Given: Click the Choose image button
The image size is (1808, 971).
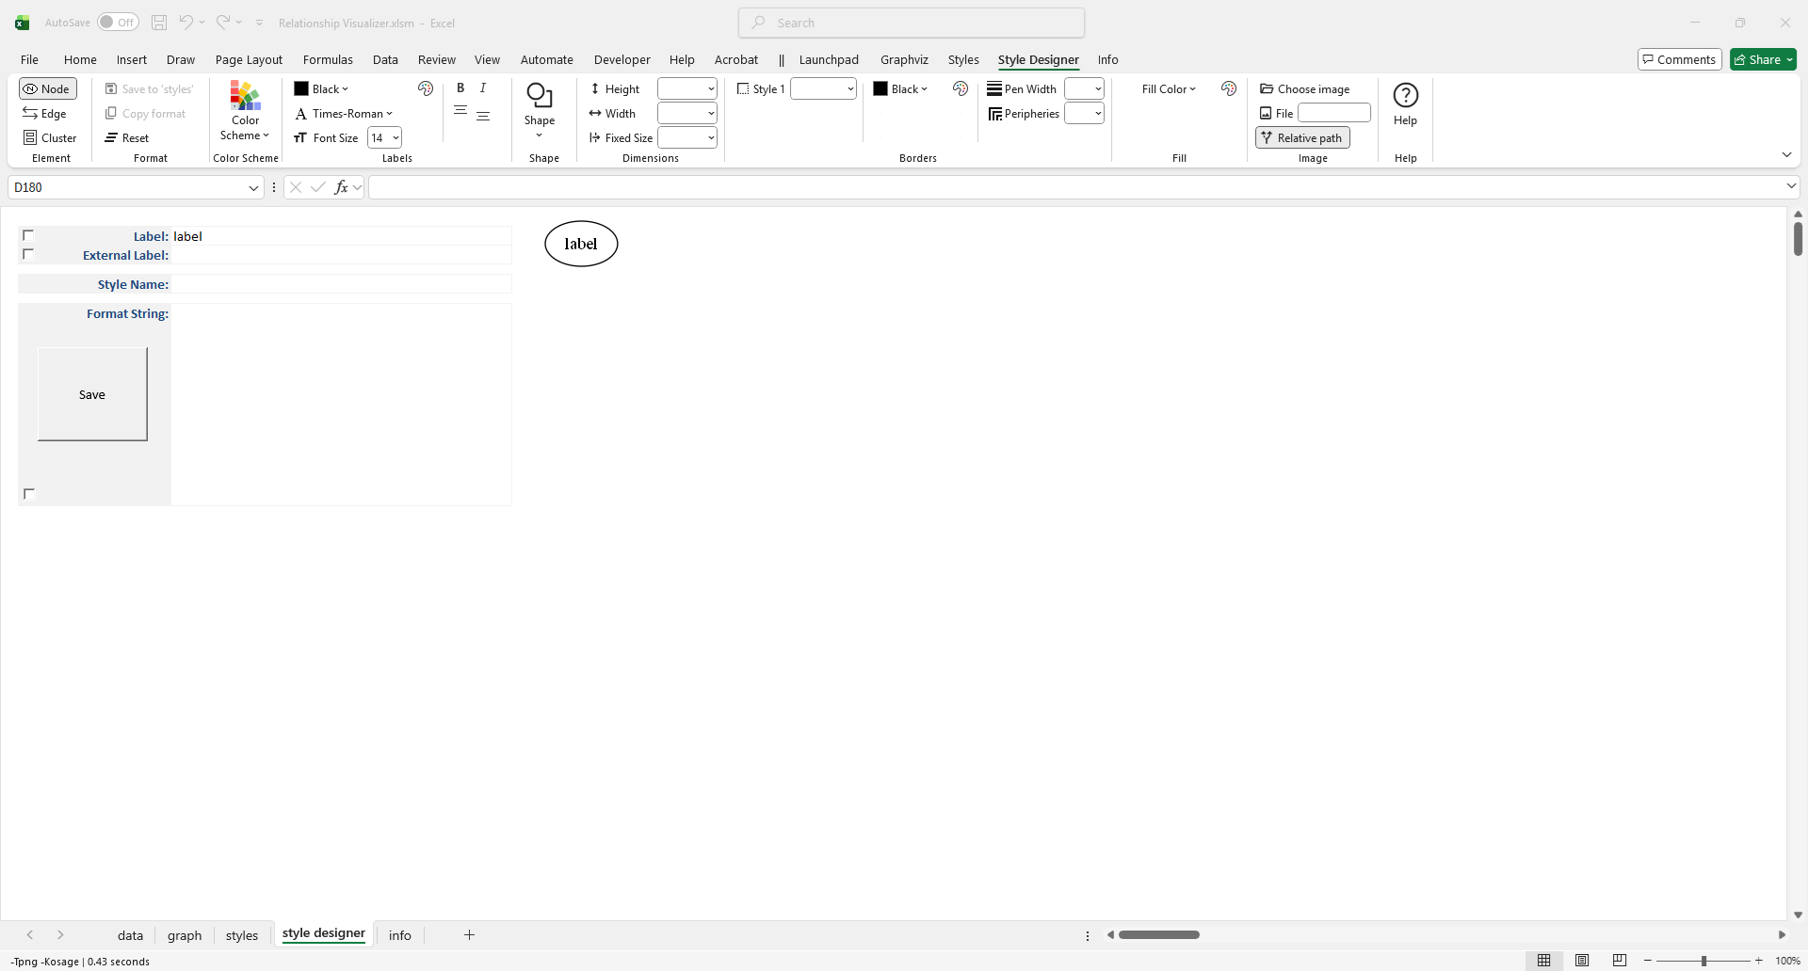Looking at the screenshot, I should pos(1305,89).
